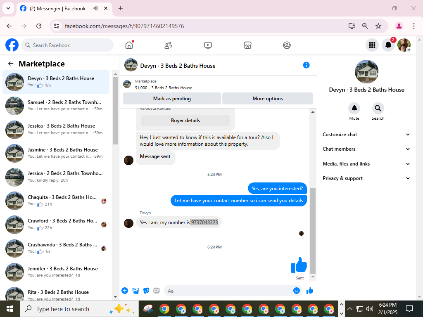Screen dimensions: 423x317
Task: Open the Jennifer · 3 Beds 2 Baths House chat
Action: click(56, 272)
